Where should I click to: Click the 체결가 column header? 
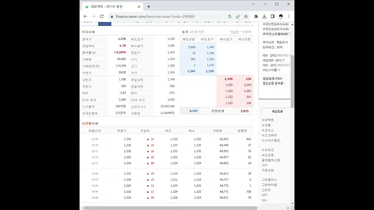(122, 131)
